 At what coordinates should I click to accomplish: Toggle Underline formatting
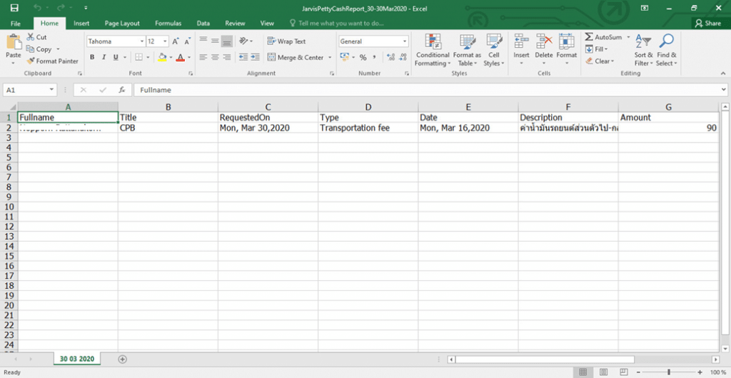tap(115, 57)
